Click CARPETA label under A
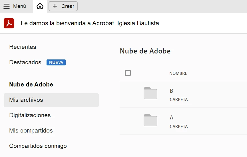247x157 pixels. pyautogui.click(x=179, y=126)
